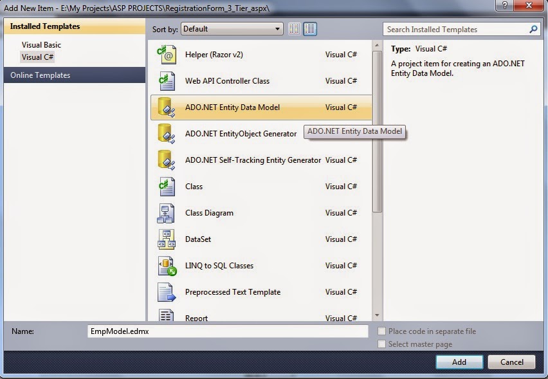Select LINQ to SQL Classes label
Screen dimensions: 548x379
[219, 266]
